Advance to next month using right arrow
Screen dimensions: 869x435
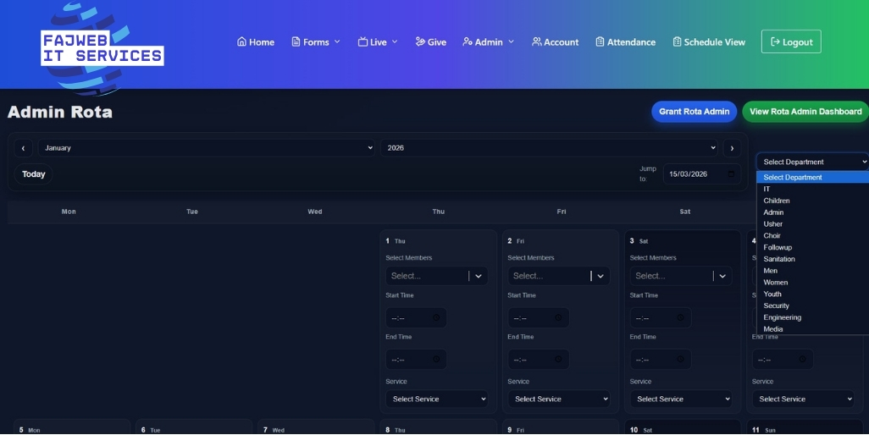(x=732, y=148)
